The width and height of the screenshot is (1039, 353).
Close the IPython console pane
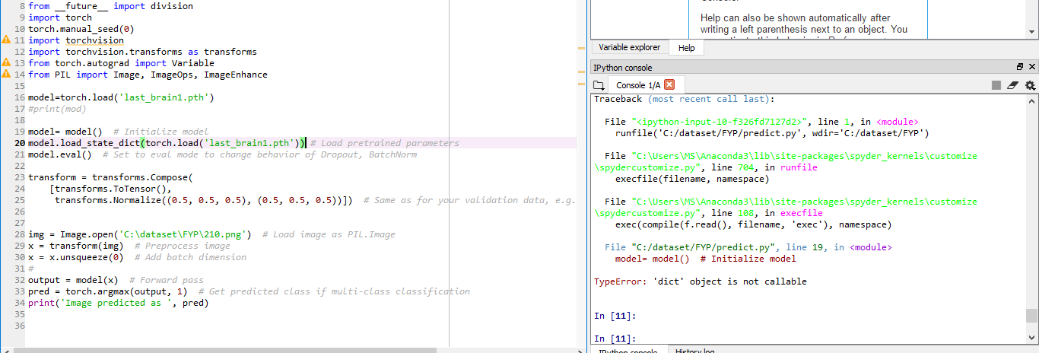pos(1031,68)
